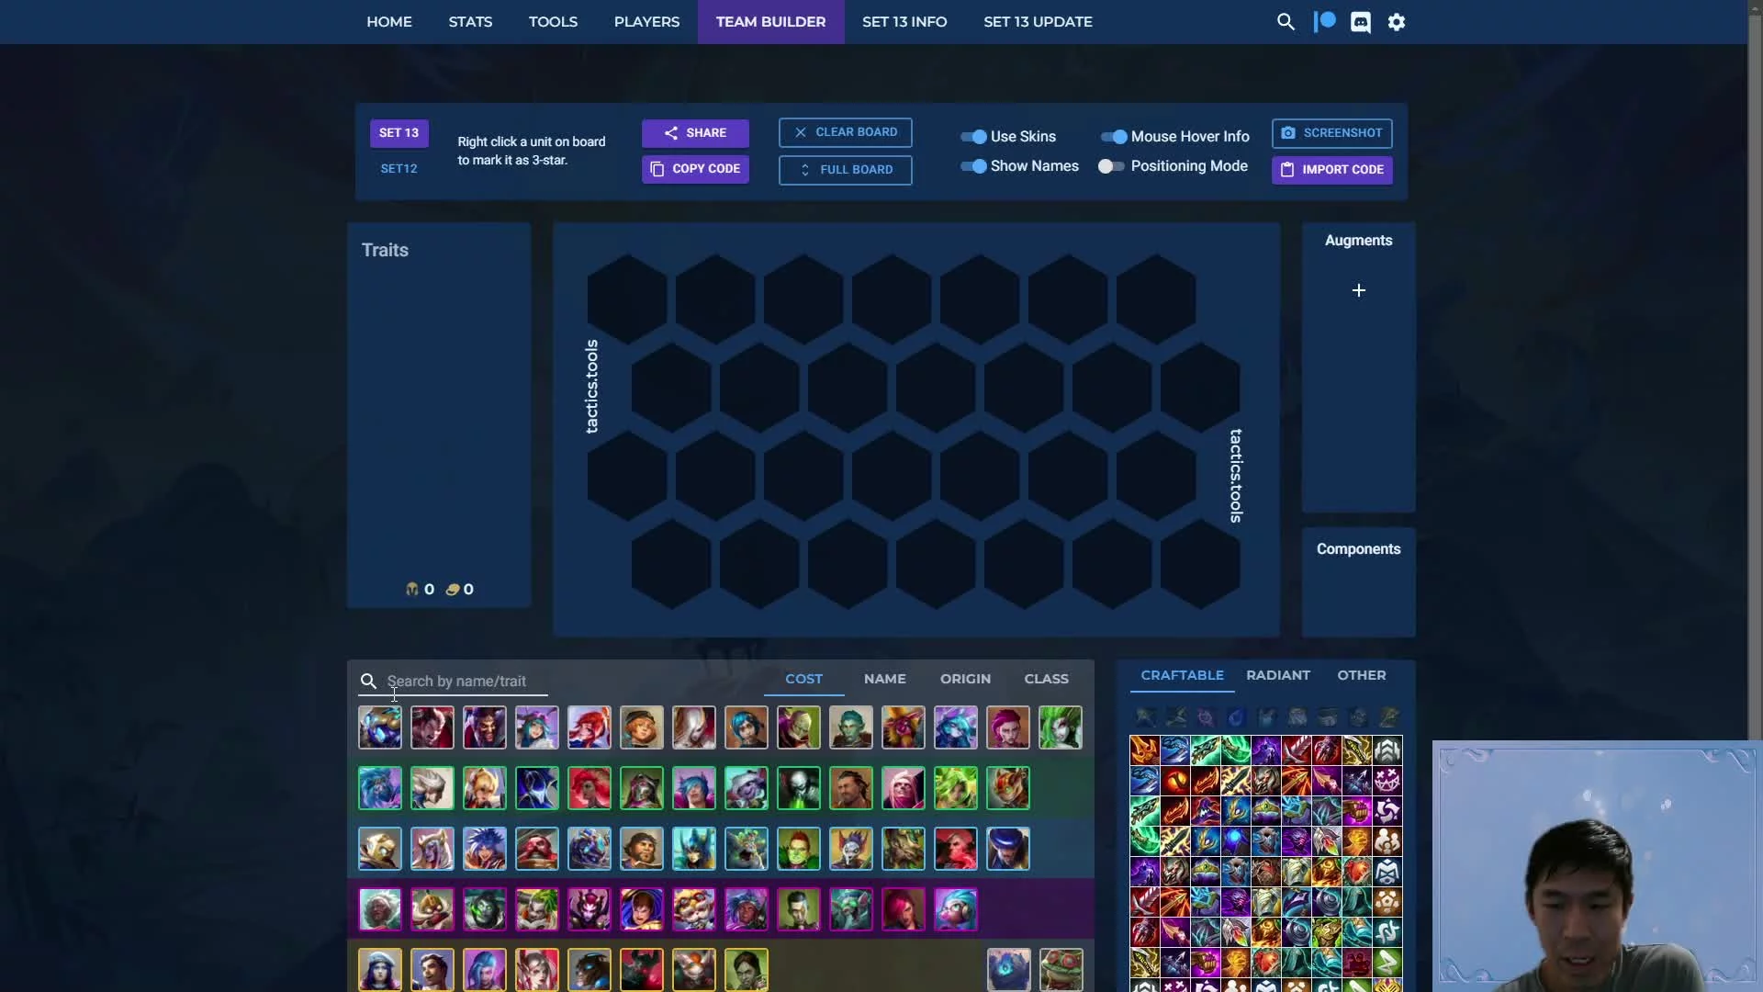Select the Rabadon's Deathcap item icon

(1206, 810)
